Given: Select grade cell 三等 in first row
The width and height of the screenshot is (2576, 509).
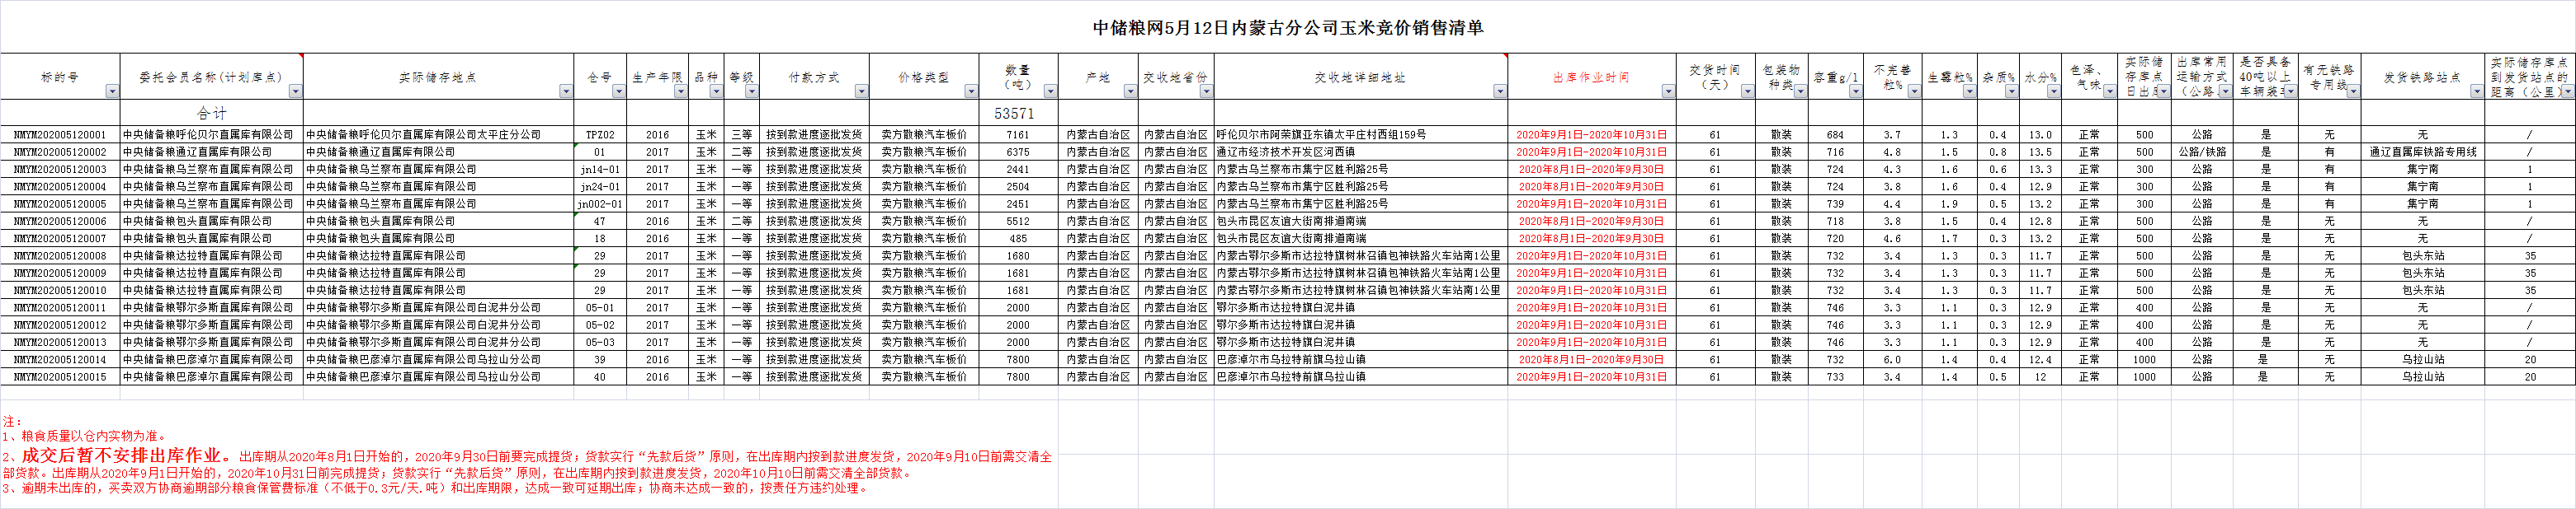Looking at the screenshot, I should click(741, 135).
